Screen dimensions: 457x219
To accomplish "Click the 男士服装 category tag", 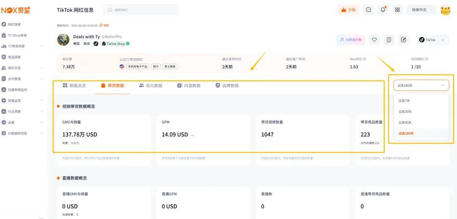I will (170, 67).
